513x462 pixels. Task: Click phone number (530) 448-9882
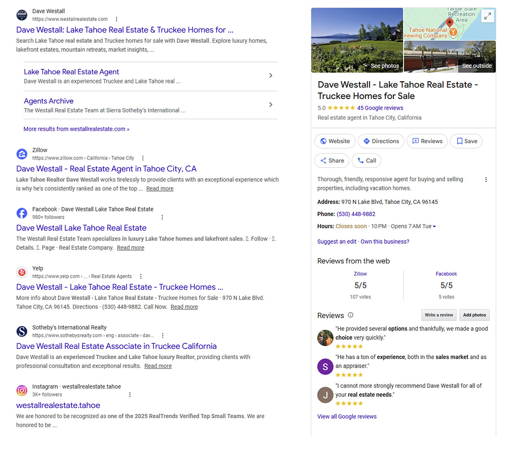point(356,214)
